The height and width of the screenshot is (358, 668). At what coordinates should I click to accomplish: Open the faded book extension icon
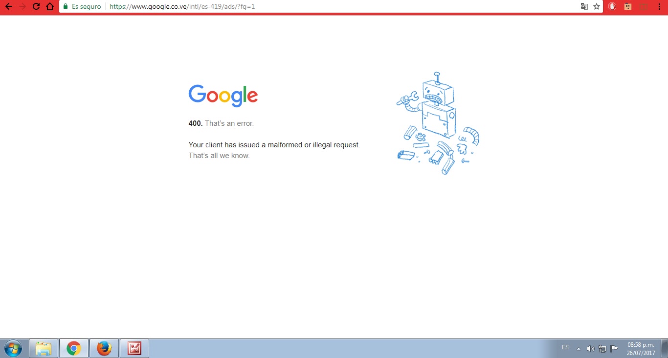[644, 7]
